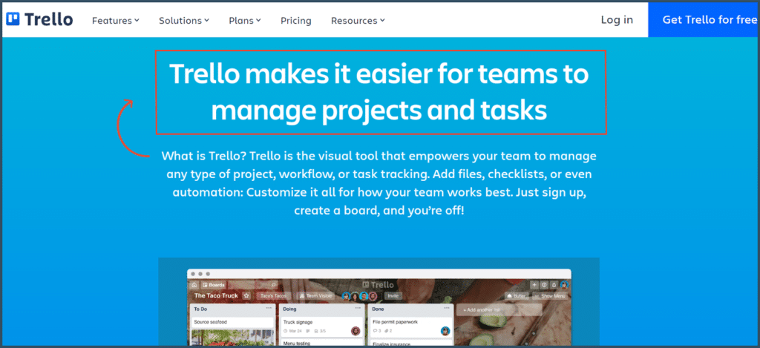Click the Boards button in the board preview

point(213,285)
